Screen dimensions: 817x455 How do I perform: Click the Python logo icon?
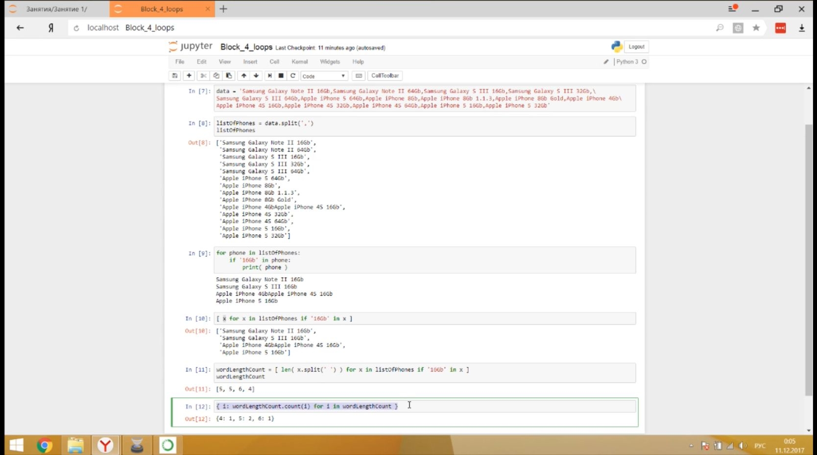tap(617, 47)
